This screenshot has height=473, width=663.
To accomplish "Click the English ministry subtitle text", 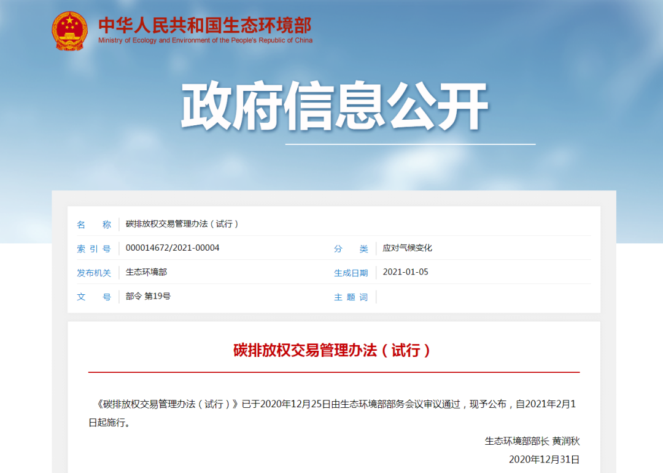I will (204, 39).
